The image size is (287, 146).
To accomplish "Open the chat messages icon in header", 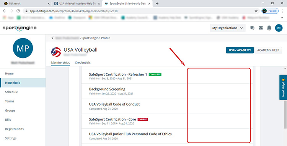I will point(252,28).
